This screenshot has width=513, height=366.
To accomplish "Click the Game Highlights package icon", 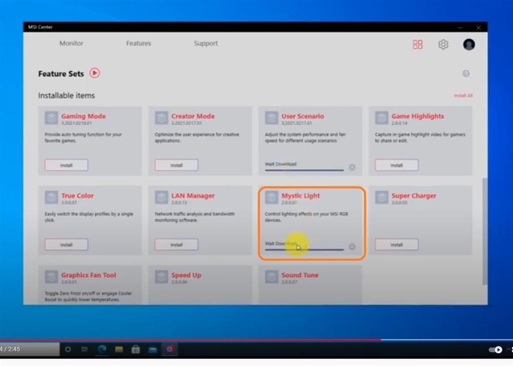I will pyautogui.click(x=381, y=118).
